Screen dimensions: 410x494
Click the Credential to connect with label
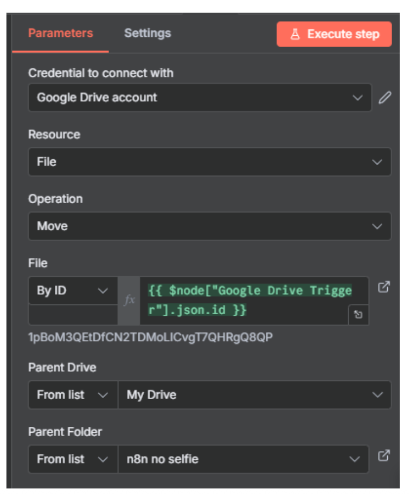pos(101,73)
